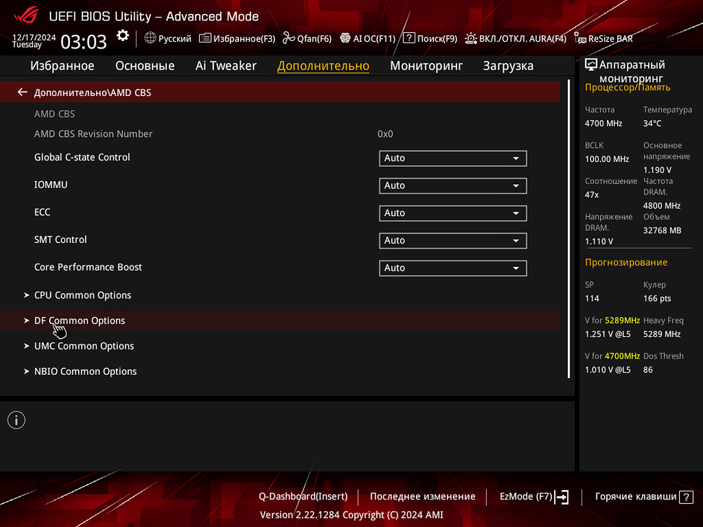This screenshot has width=703, height=527.
Task: Open the Core Performance Boost dropdown
Action: point(453,268)
